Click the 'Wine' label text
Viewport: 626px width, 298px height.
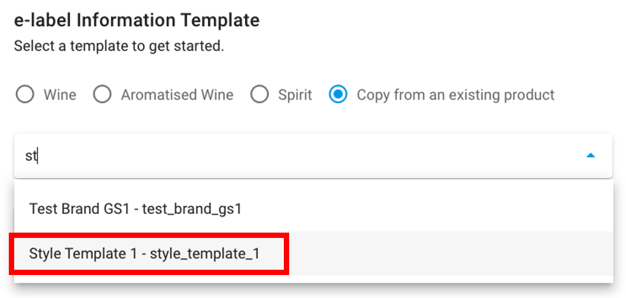click(60, 95)
